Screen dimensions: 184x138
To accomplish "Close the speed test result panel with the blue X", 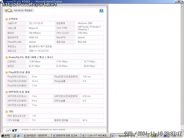I will [x=101, y=11].
